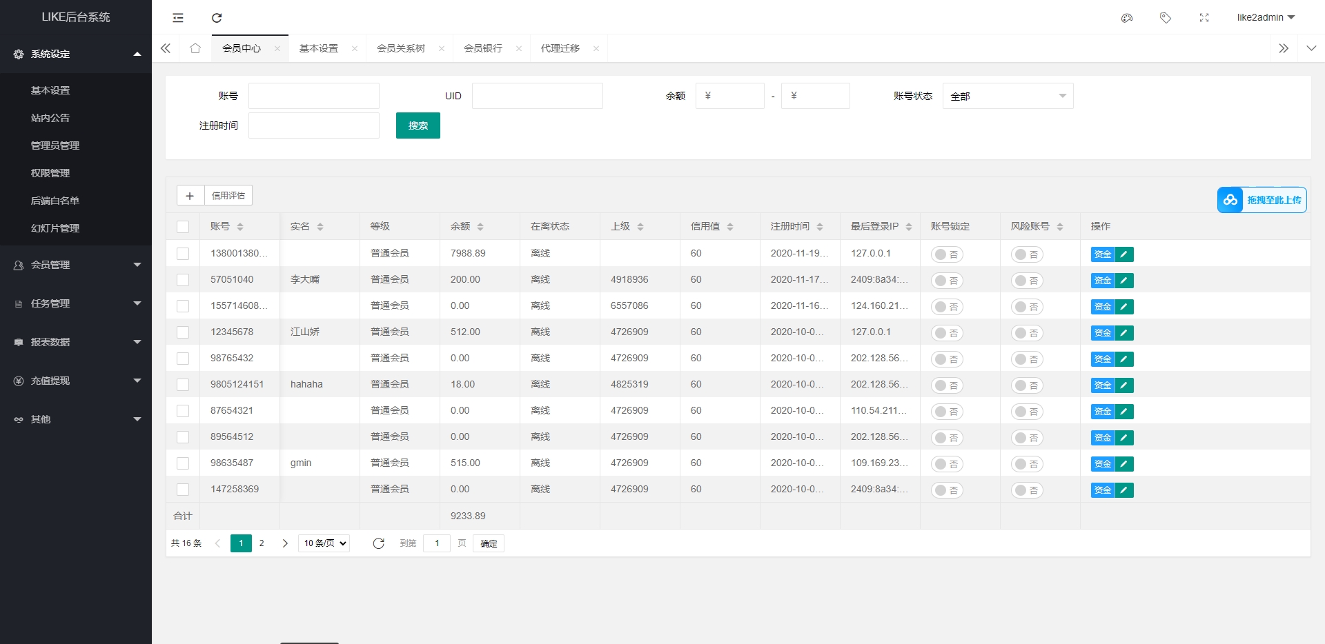Expand the 会员管理 sidebar section
Screen dimensions: 1325x644
pyautogui.click(x=76, y=265)
